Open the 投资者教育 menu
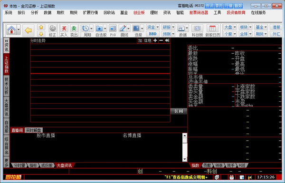The image size is (285, 183). [x=236, y=12]
